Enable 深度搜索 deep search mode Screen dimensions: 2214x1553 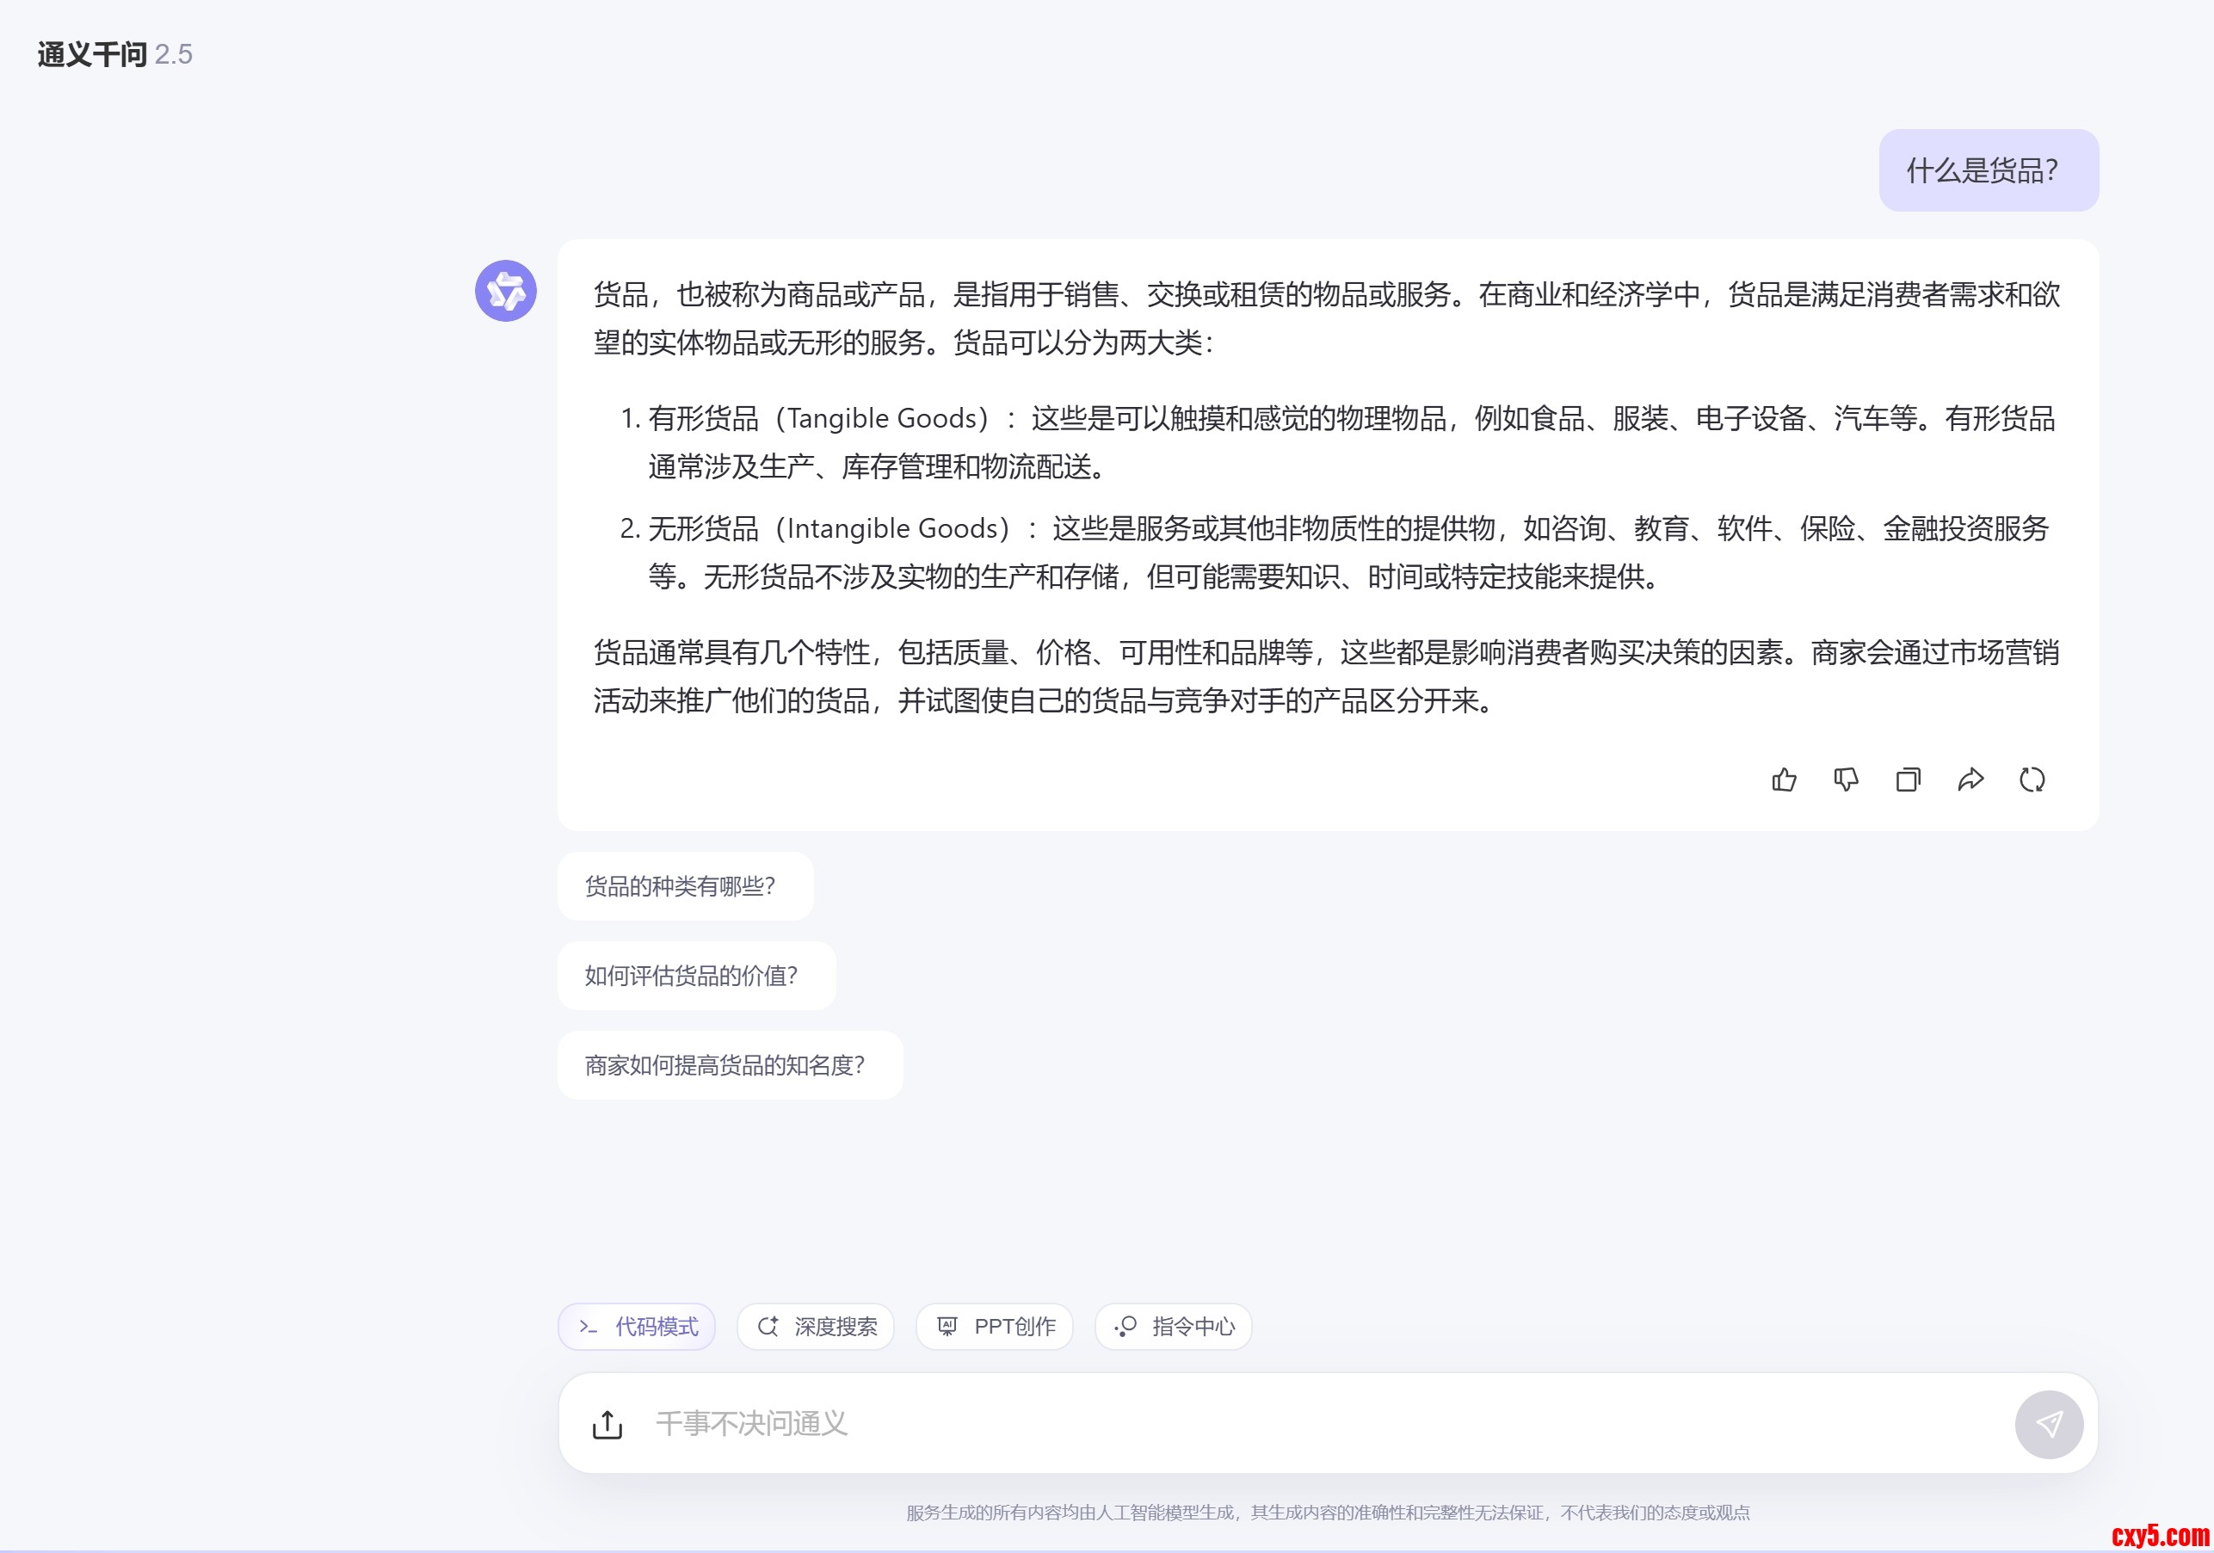point(816,1327)
